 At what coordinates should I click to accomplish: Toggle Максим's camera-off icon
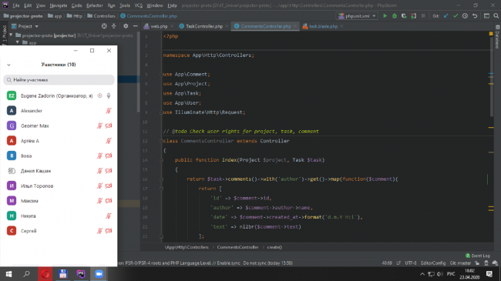(x=109, y=201)
